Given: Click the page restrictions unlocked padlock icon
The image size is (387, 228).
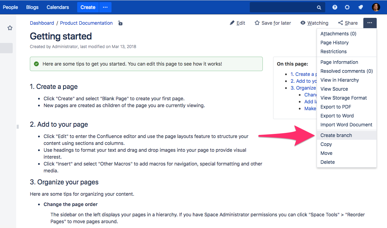Looking at the screenshot, I should coord(120,23).
